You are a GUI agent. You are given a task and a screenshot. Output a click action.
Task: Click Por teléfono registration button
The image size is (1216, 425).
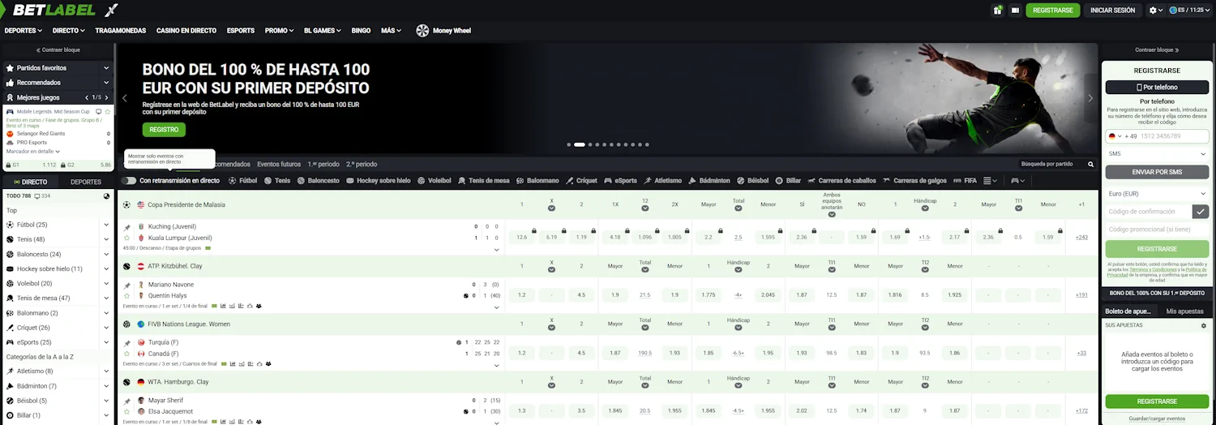[1157, 87]
